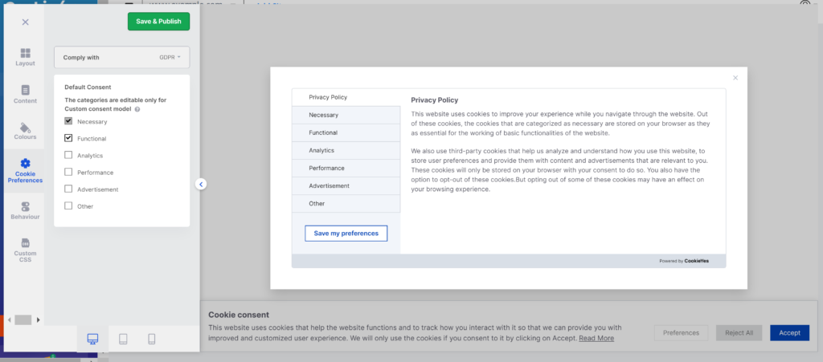The image size is (823, 362).
Task: Select the Cookie Preferences gear section
Action: point(25,171)
